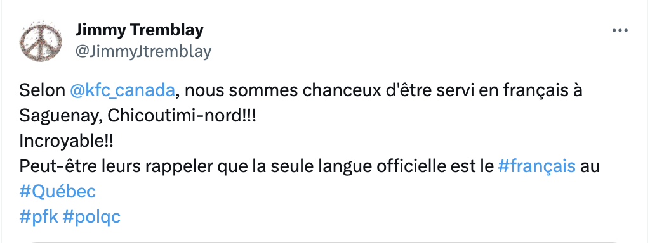Open the #polqc hashtag

[x=91, y=218]
